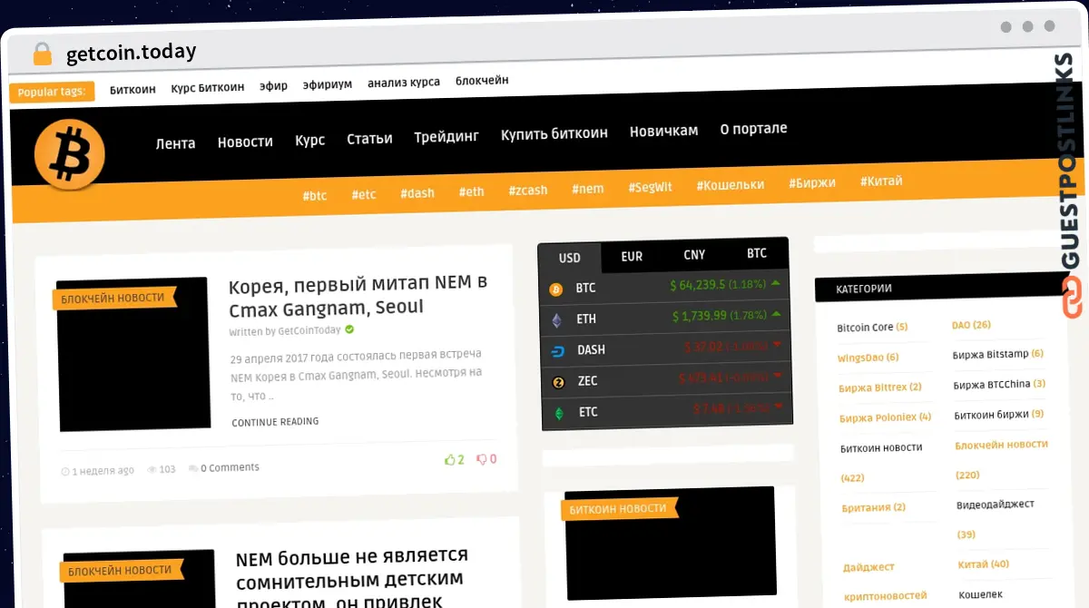The height and width of the screenshot is (608, 1089).
Task: Switch ticker to BTC tab
Action: click(x=757, y=253)
